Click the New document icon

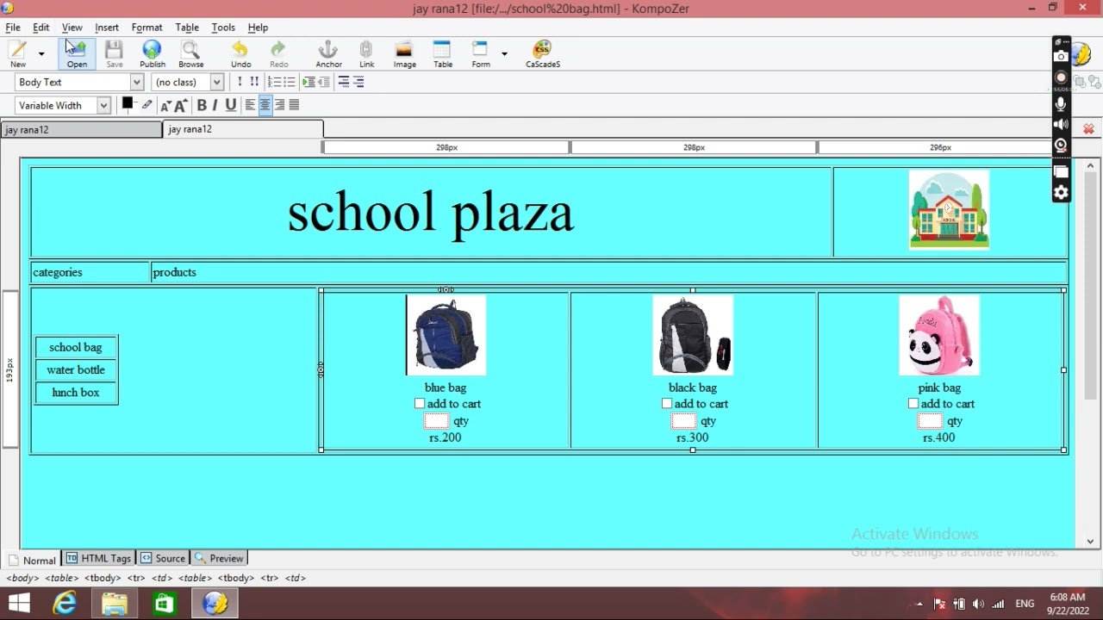(x=18, y=53)
